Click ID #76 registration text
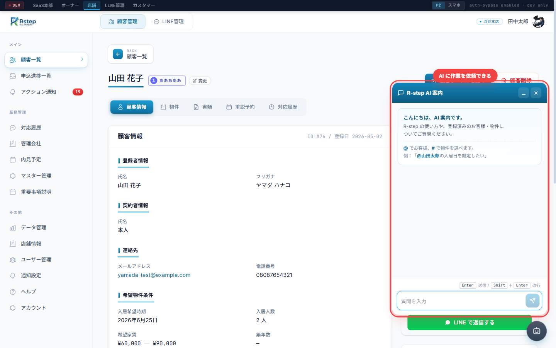The width and height of the screenshot is (556, 348). pyautogui.click(x=345, y=136)
